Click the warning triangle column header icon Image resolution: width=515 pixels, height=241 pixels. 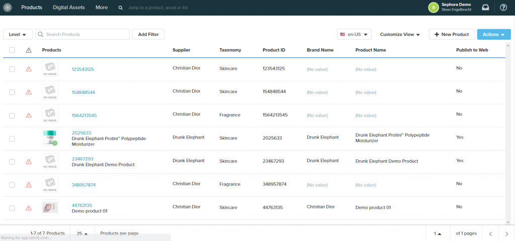click(29, 50)
